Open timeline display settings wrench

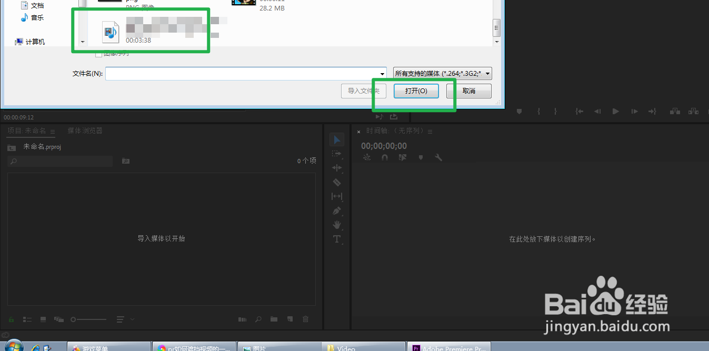tap(438, 157)
